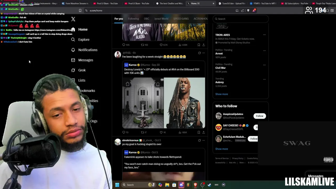
Task: Repost the post with 155 reposts
Action: (x=144, y=45)
